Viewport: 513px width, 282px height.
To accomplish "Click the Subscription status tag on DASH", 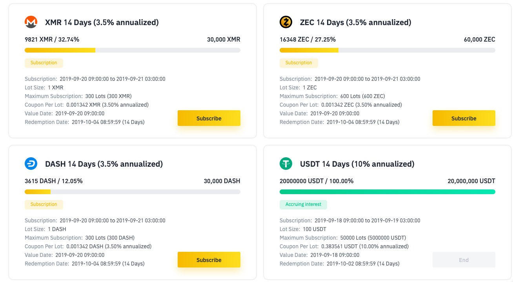I will [44, 204].
